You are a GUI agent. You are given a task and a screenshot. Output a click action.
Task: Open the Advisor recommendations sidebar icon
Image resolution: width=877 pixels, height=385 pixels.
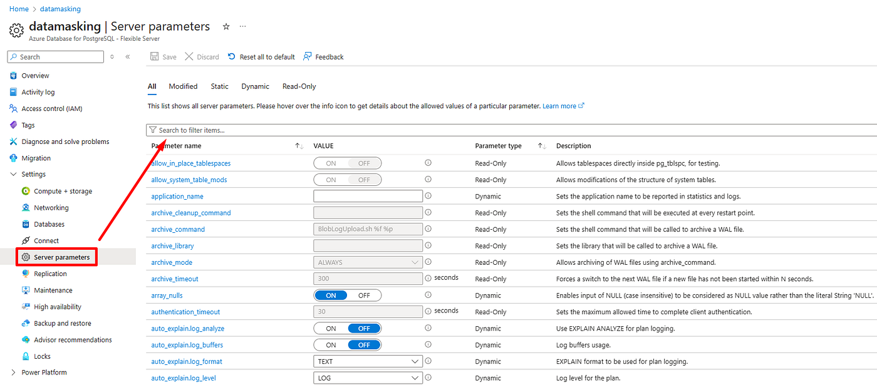[x=26, y=340]
